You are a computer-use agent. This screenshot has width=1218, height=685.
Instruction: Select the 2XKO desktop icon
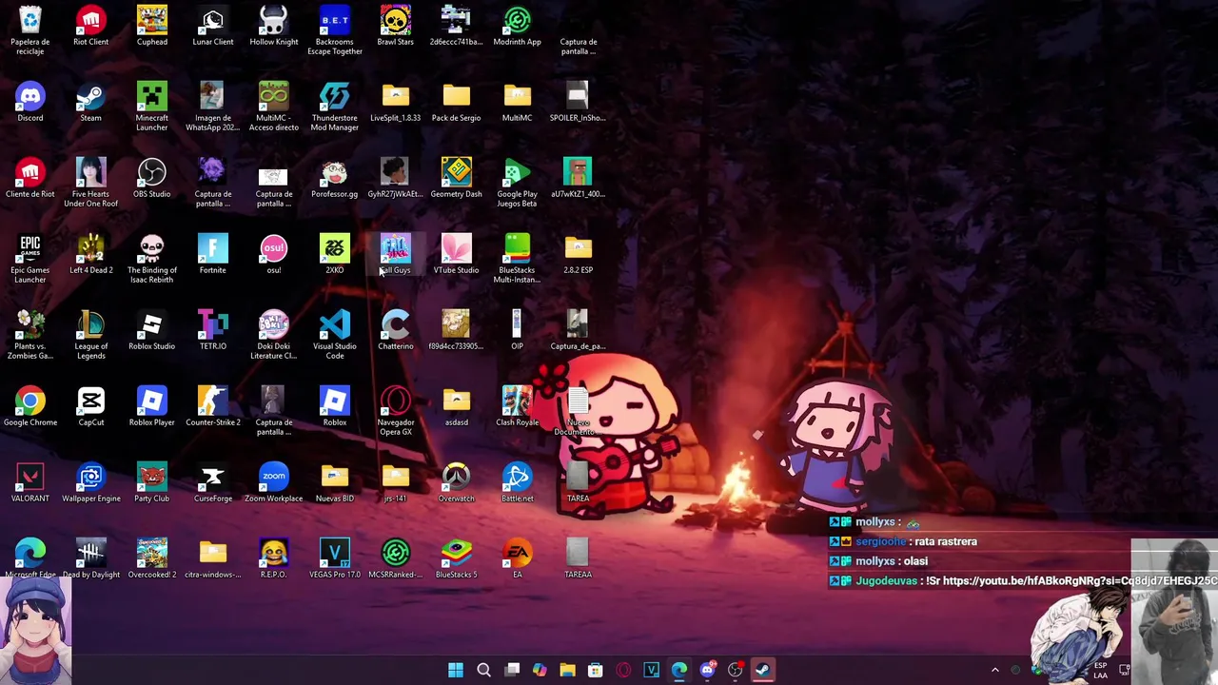click(x=335, y=254)
